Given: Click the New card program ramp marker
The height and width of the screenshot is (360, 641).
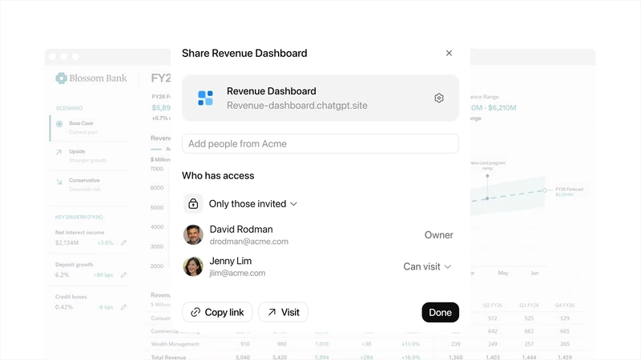Looking at the screenshot, I should (487, 176).
